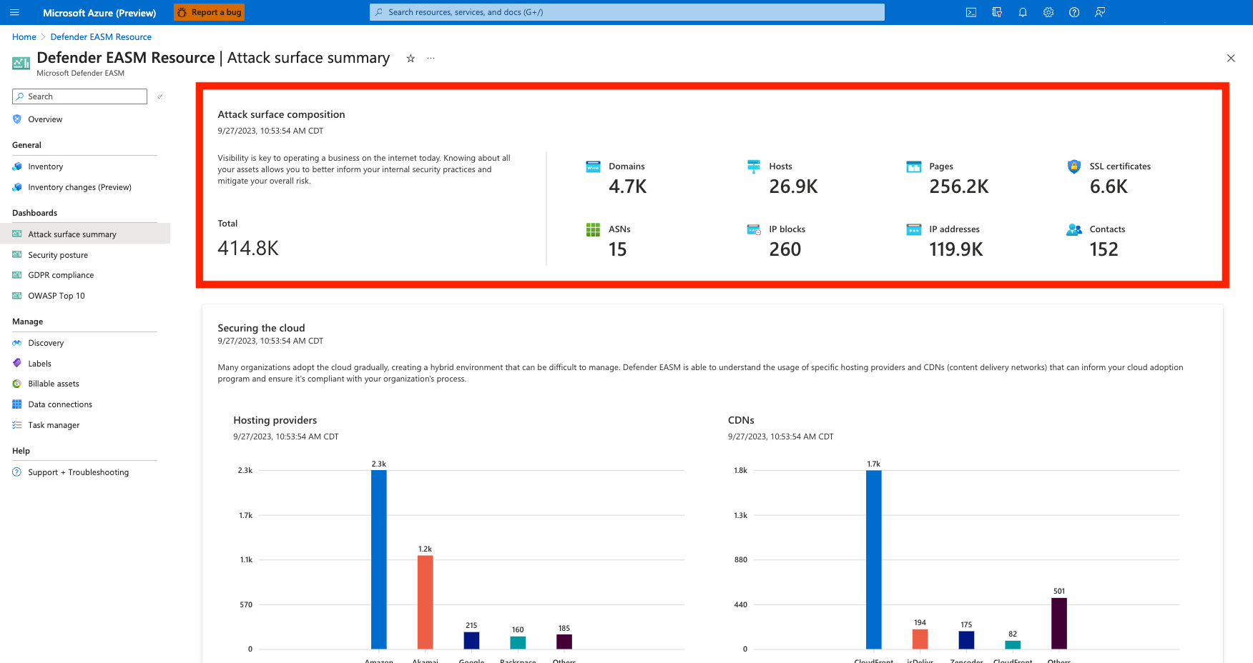Screen dimensions: 1253x663
Task: Click the Inventory icon under General
Action: coord(16,166)
